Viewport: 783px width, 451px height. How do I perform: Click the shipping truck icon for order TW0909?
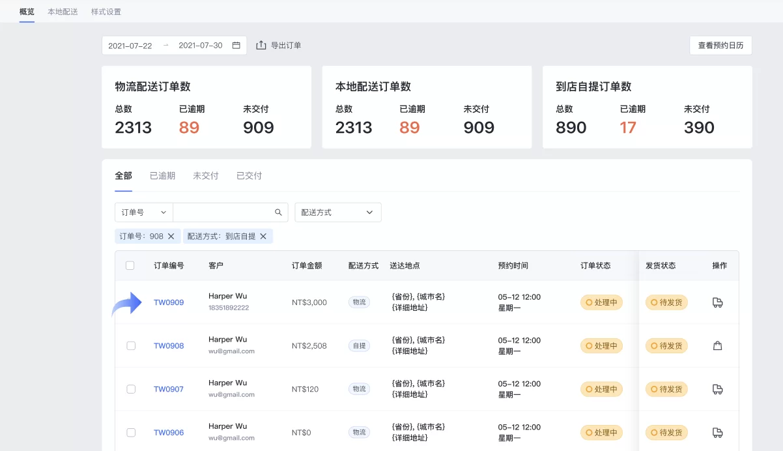click(718, 302)
